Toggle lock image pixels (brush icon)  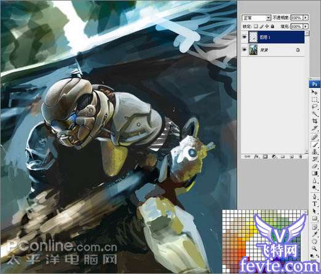click(261, 26)
